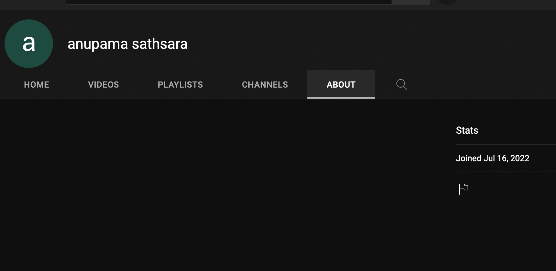Open the channel search magnifier icon
The height and width of the screenshot is (271, 556).
pos(402,85)
